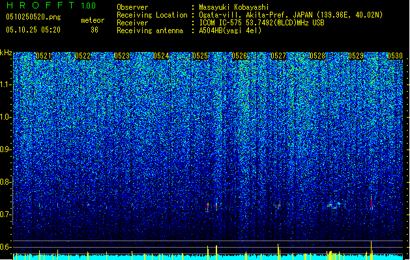The image size is (410, 260).
Task: Click observer name Masayuki Kobayashi
Action: click(x=234, y=7)
